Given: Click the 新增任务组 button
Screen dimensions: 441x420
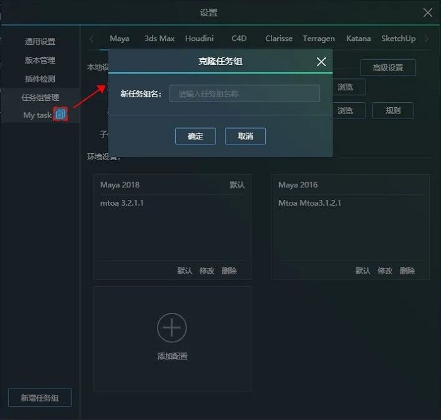Looking at the screenshot, I should (x=40, y=398).
